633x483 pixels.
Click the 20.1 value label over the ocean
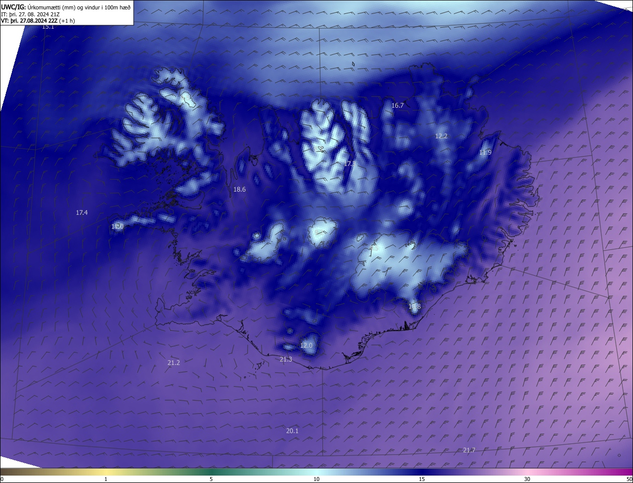pyautogui.click(x=292, y=431)
